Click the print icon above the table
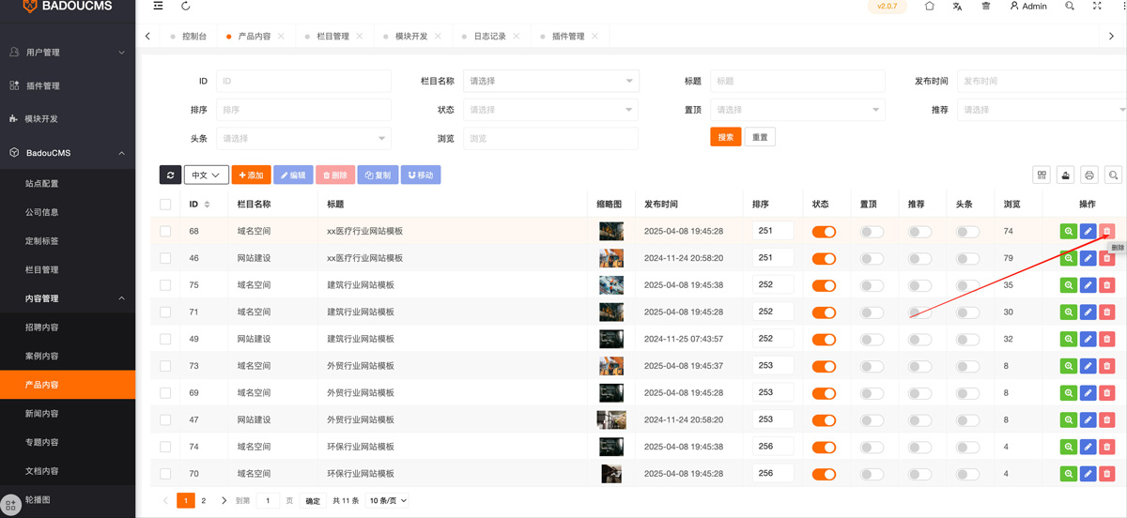 tap(1088, 175)
